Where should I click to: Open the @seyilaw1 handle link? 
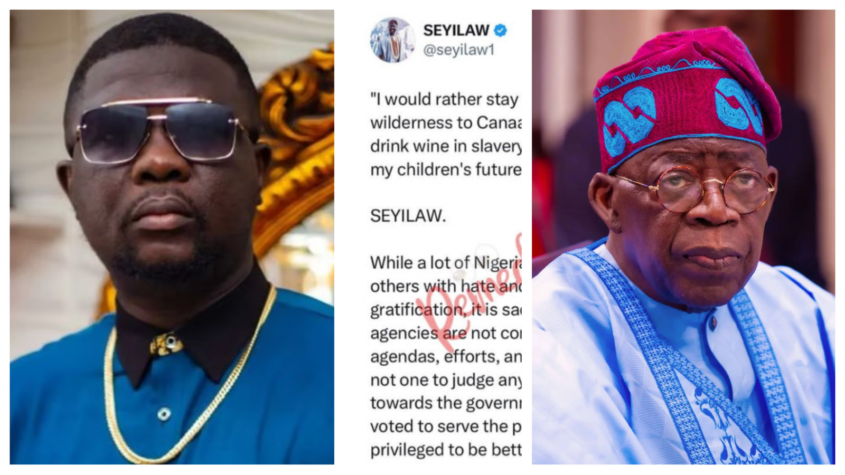459,50
